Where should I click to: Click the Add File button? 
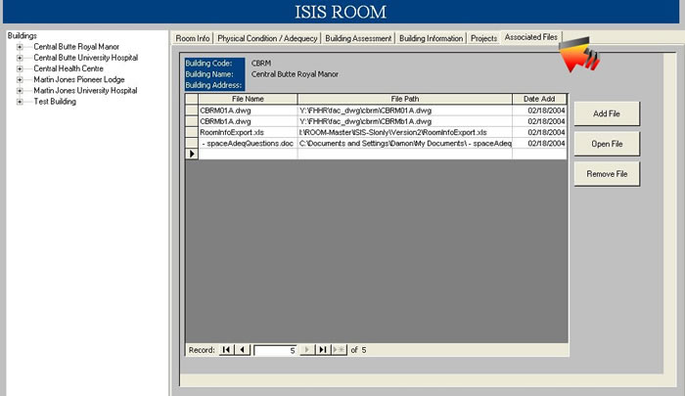pos(607,113)
